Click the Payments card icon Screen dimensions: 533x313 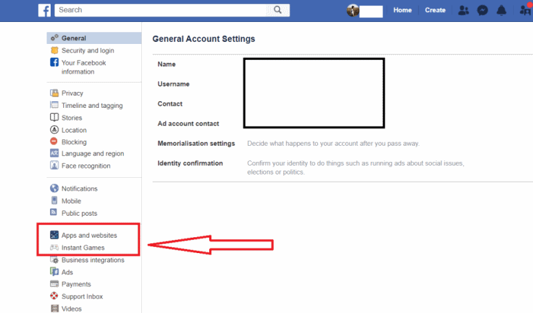(55, 284)
